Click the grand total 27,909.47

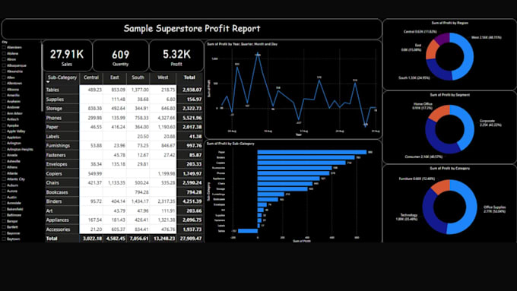coord(191,239)
